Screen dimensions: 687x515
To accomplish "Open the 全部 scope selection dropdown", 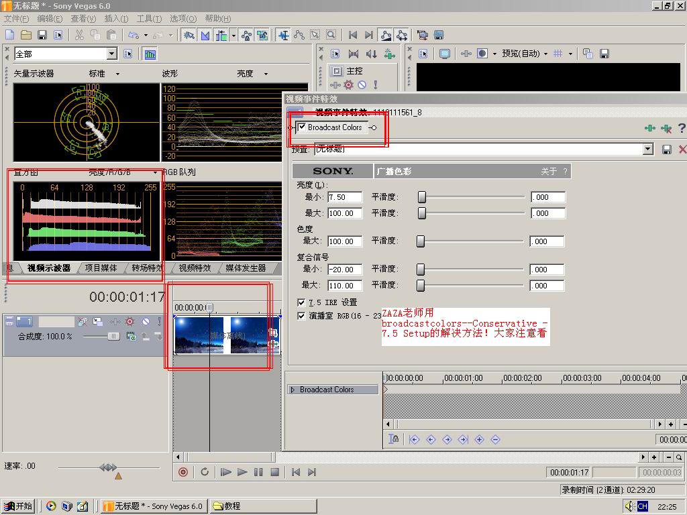I will (112, 54).
